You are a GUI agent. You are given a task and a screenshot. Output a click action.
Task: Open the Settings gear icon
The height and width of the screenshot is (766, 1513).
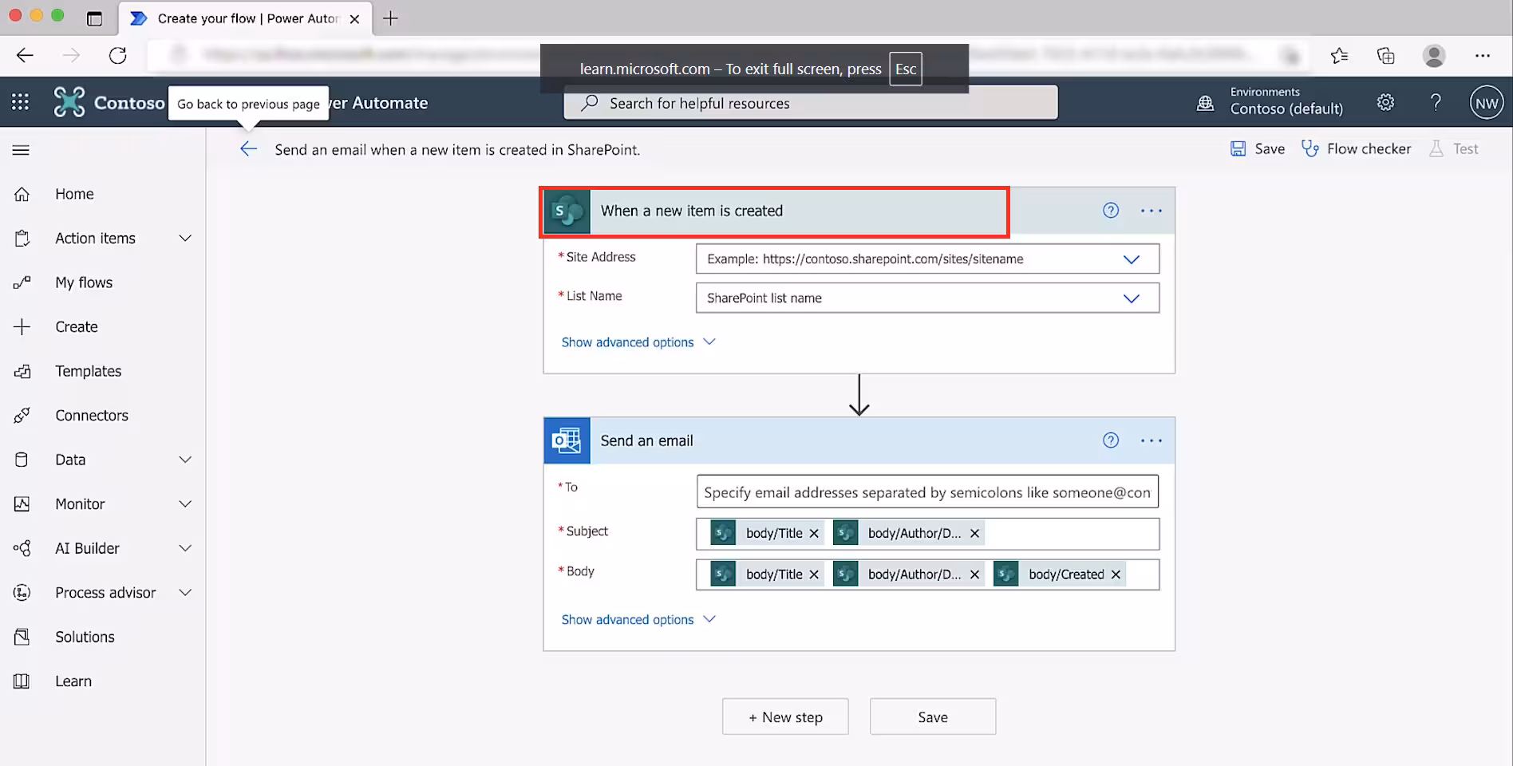click(1385, 102)
